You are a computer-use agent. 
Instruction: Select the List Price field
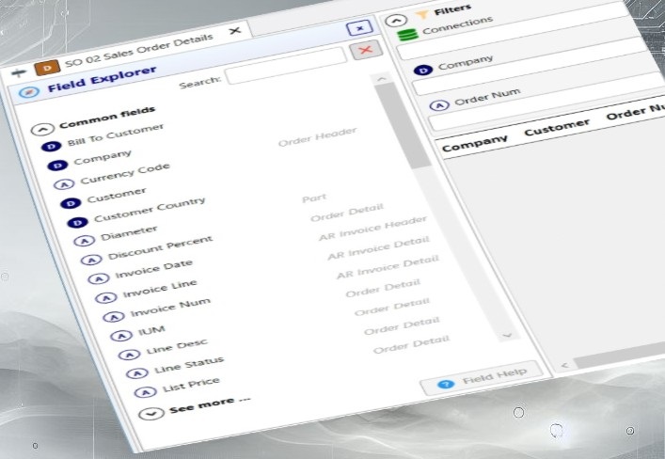[191, 384]
